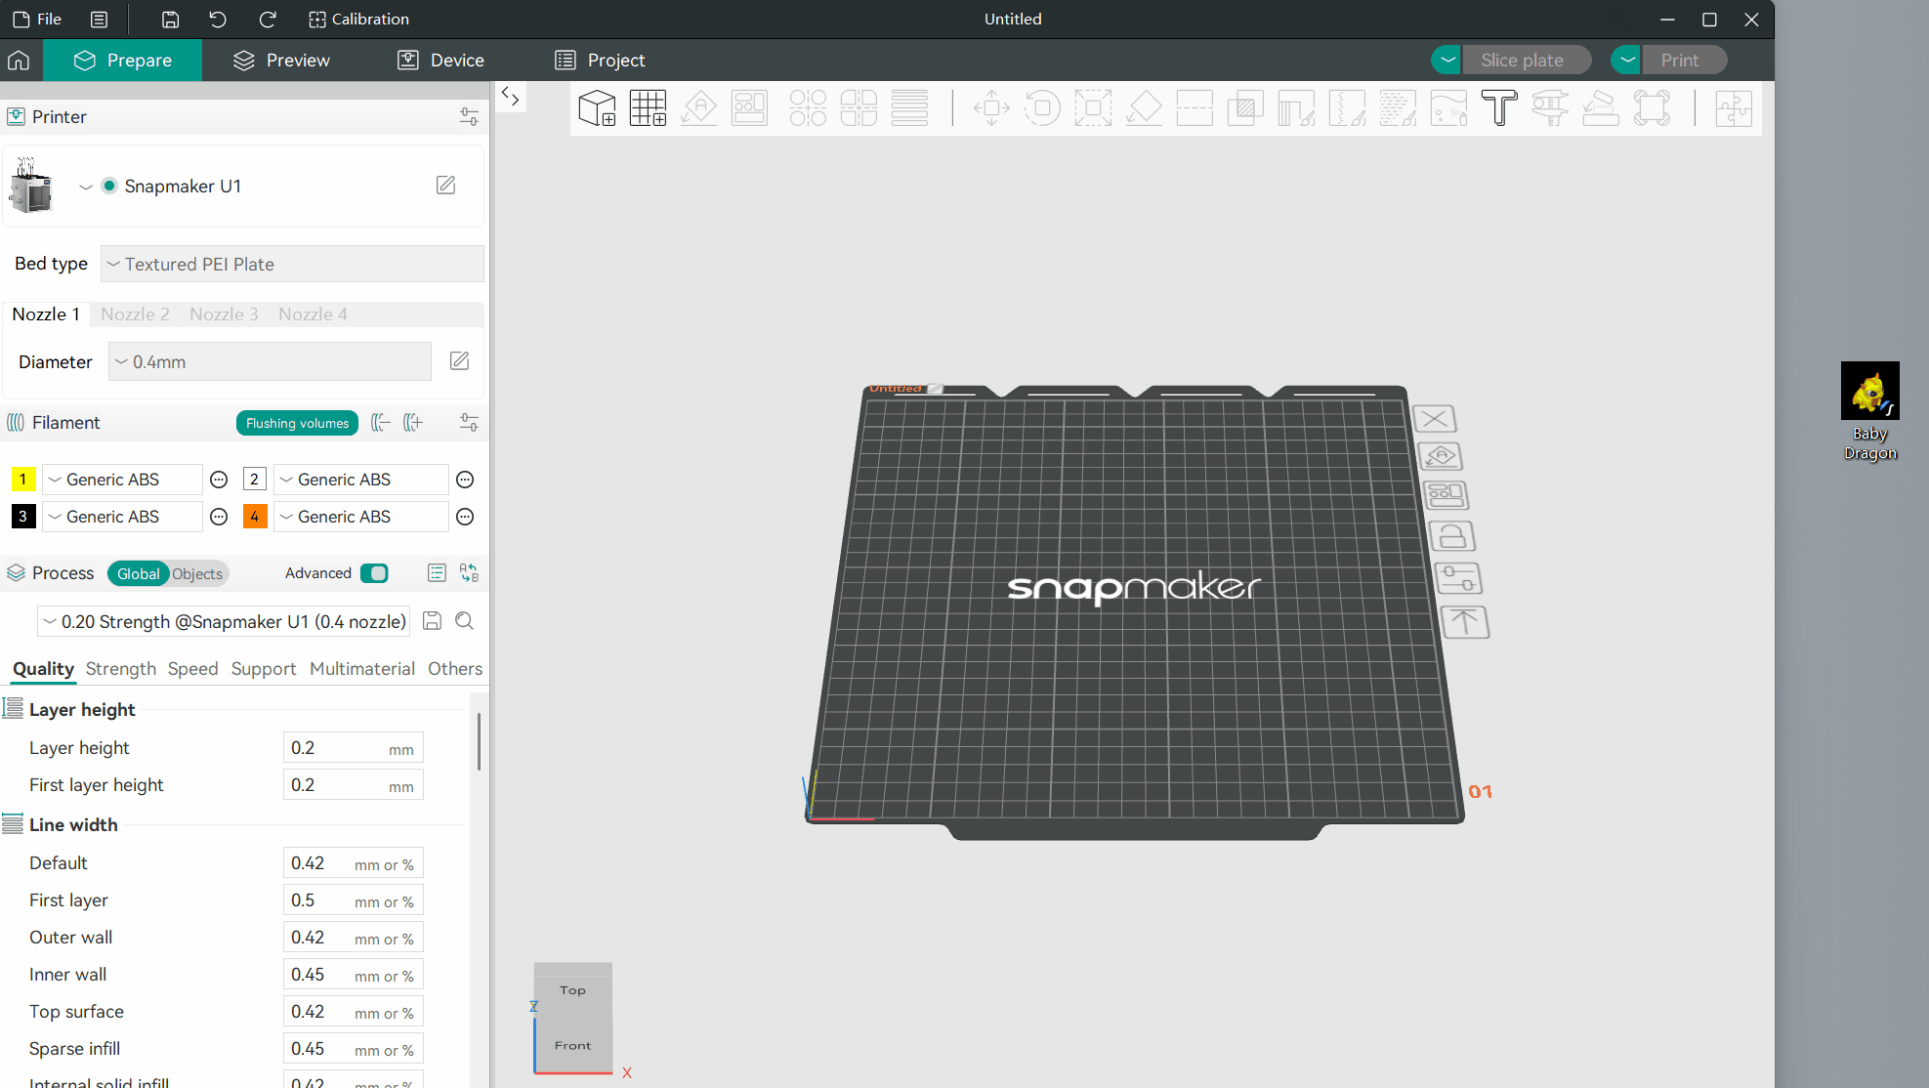The height and width of the screenshot is (1088, 1929).
Task: Click the Undo arrow in title bar
Action: pyautogui.click(x=218, y=20)
